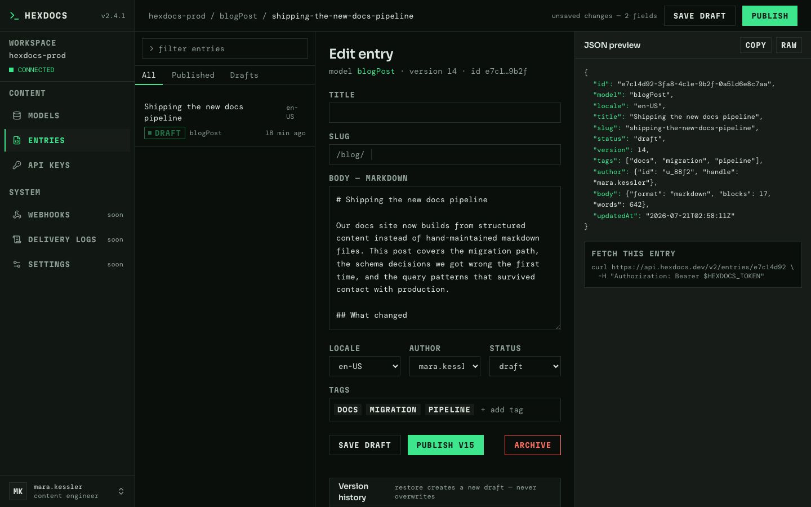The width and height of the screenshot is (811, 507).
Task: Open the Locale en-US dropdown
Action: 364,366
